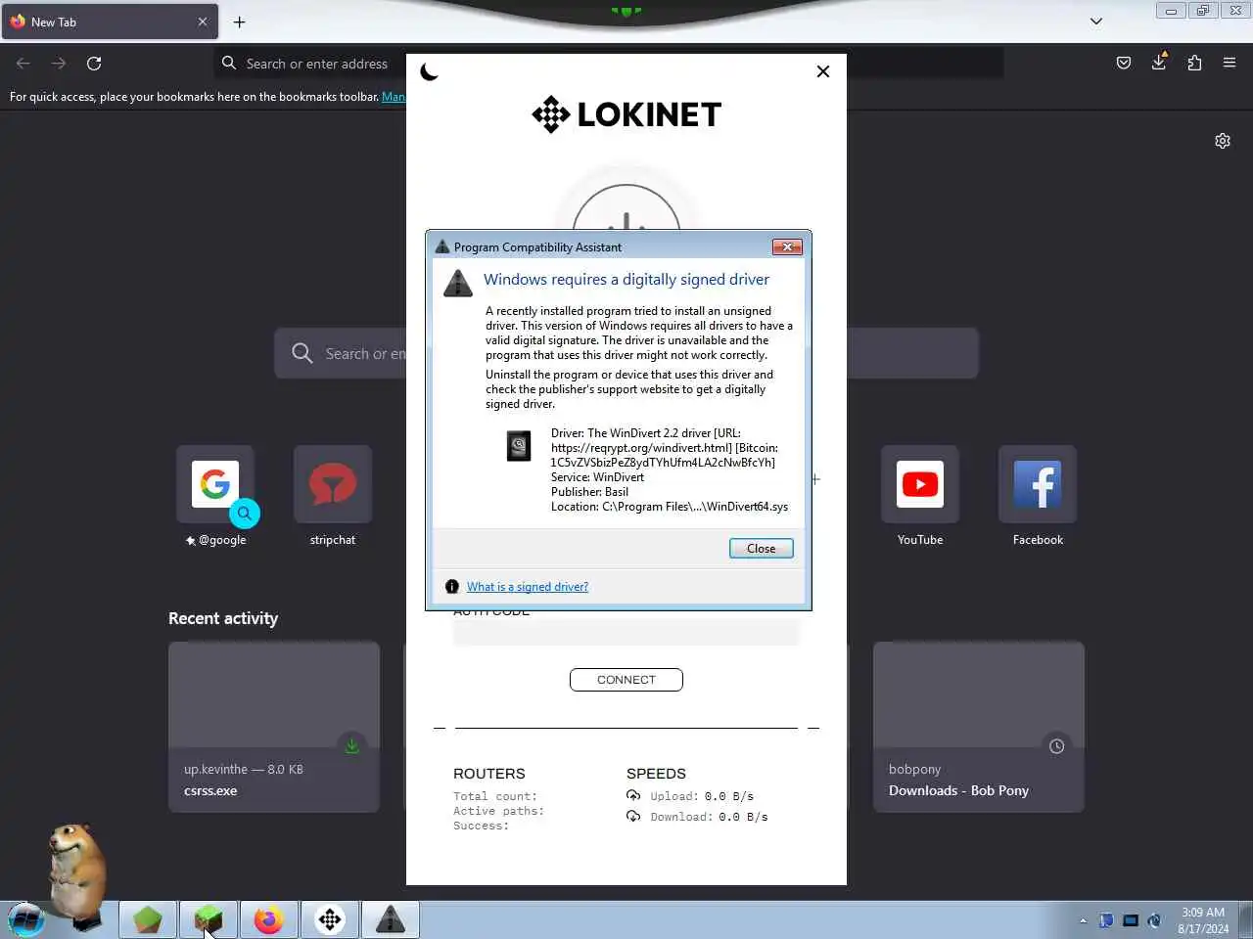Click the Lokinet logo
This screenshot has height=939, width=1253.
pyautogui.click(x=626, y=114)
